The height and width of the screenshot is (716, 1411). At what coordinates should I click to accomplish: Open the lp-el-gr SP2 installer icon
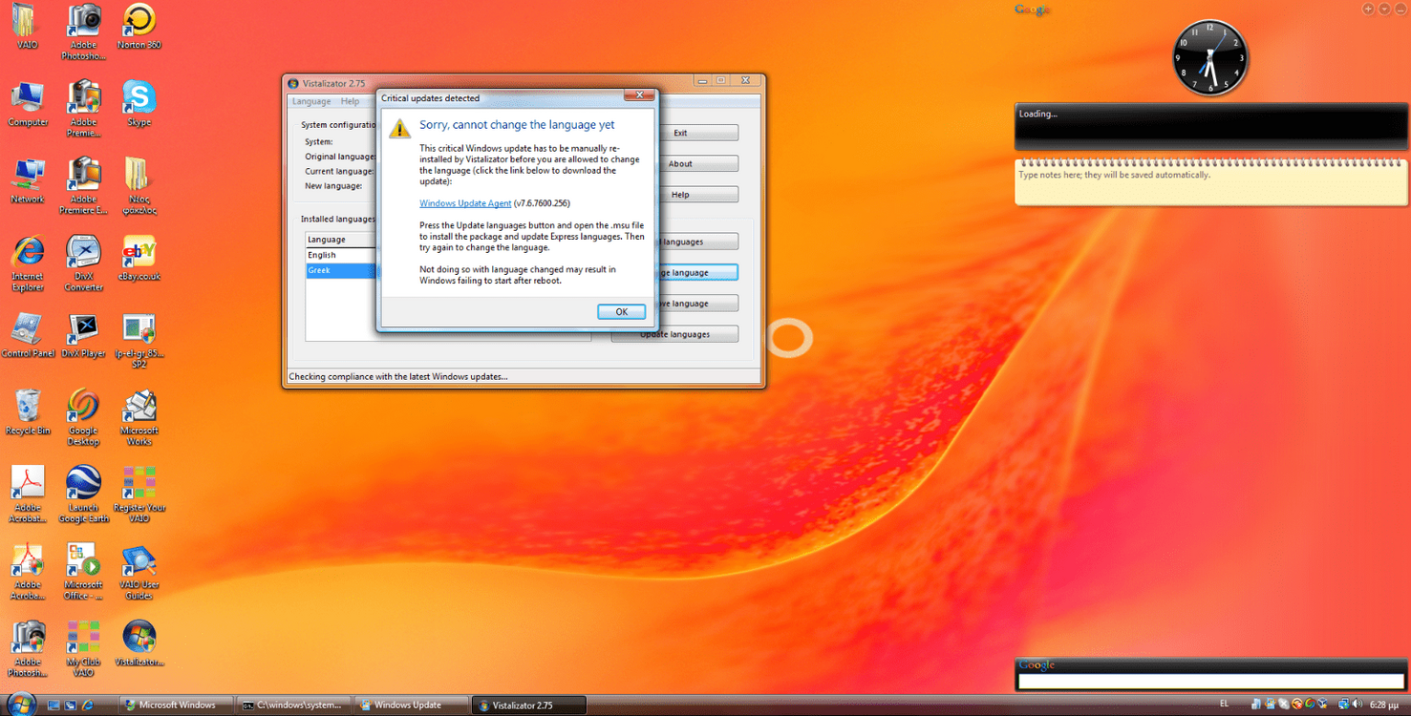tap(139, 341)
